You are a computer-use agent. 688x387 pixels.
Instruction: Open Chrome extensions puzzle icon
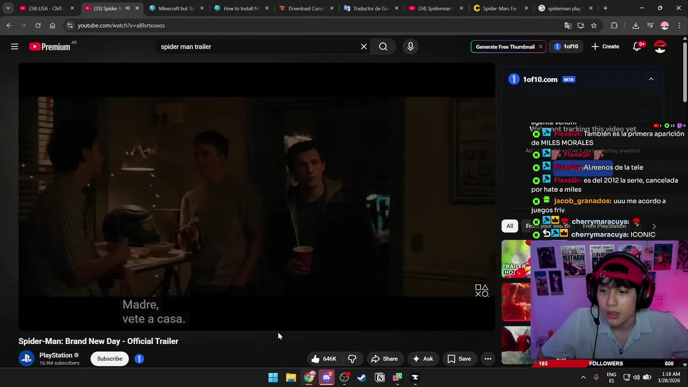tap(614, 25)
